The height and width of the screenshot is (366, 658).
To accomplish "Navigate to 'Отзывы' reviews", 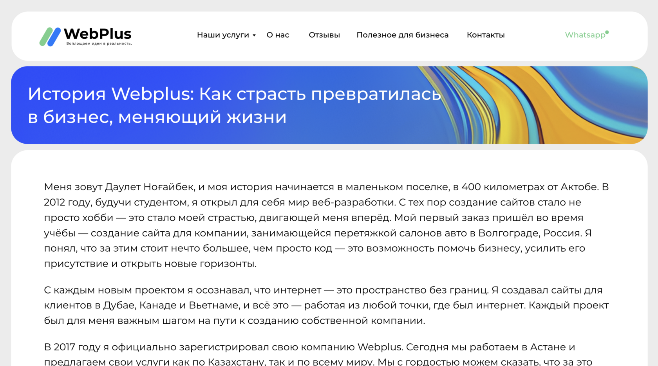I will [x=324, y=35].
